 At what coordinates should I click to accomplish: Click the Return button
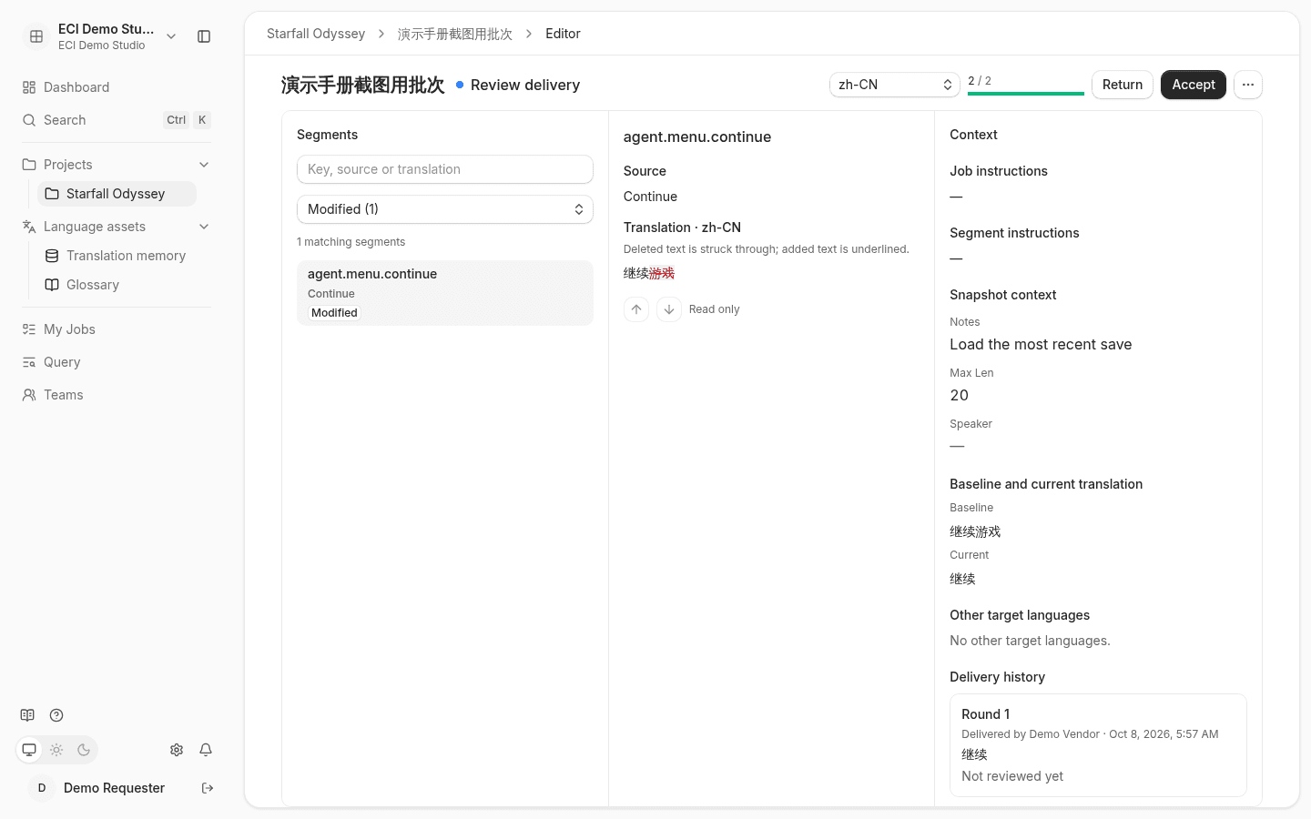pyautogui.click(x=1123, y=85)
